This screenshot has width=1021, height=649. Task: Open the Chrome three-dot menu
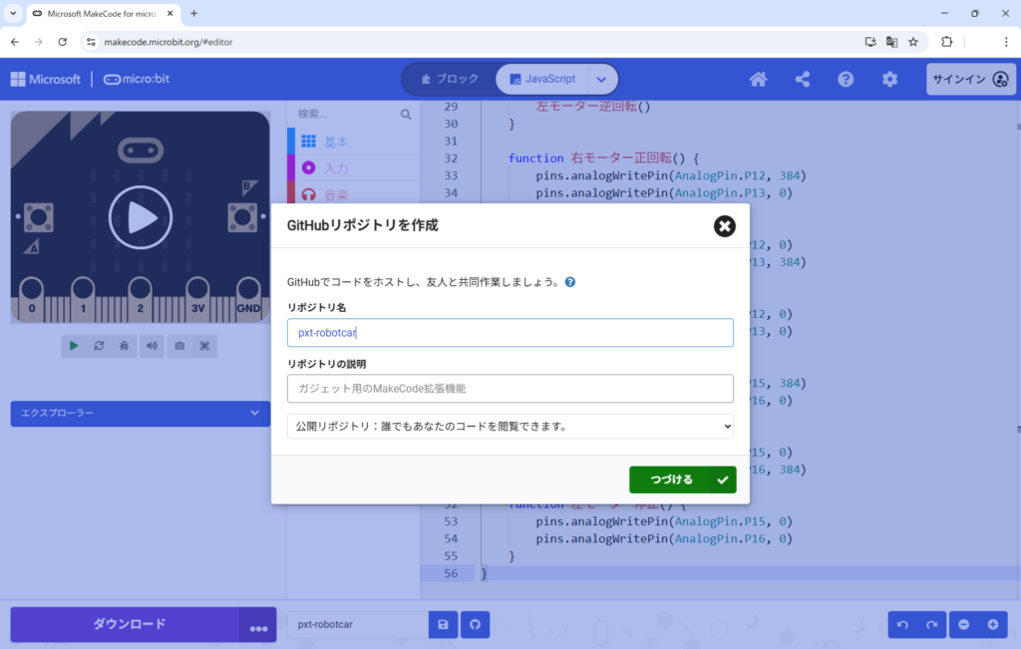pyautogui.click(x=1006, y=42)
